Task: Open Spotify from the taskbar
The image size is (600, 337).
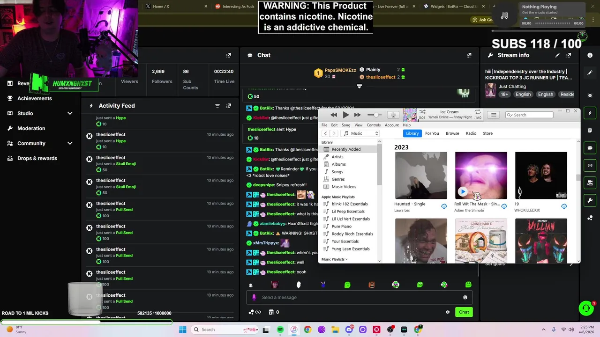Action: pos(280,330)
